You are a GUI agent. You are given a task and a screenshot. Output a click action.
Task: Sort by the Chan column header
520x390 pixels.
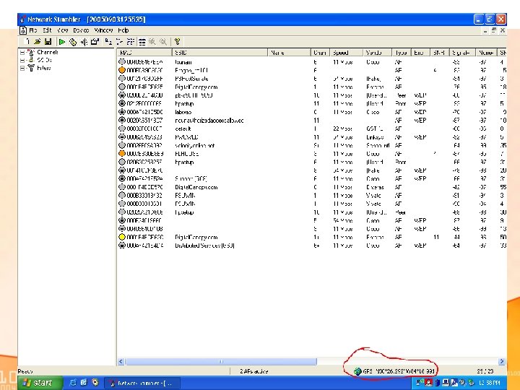(320, 53)
